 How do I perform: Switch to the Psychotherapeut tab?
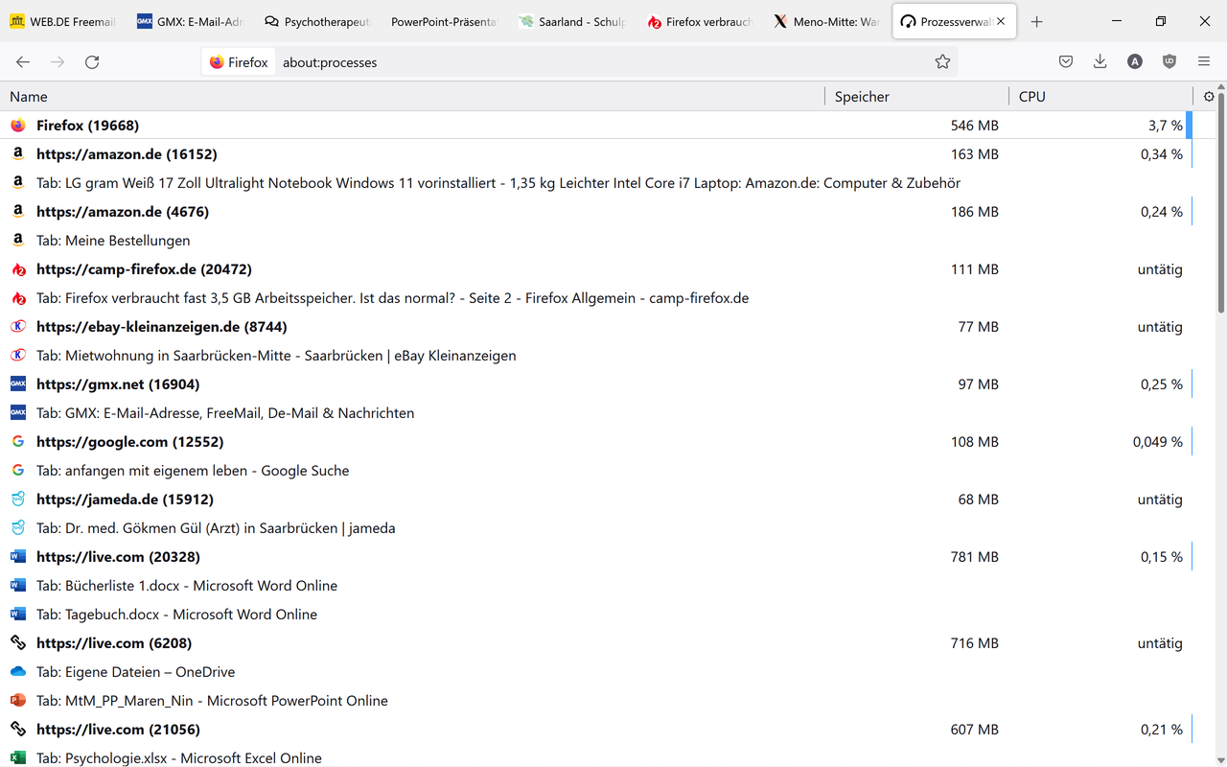315,21
